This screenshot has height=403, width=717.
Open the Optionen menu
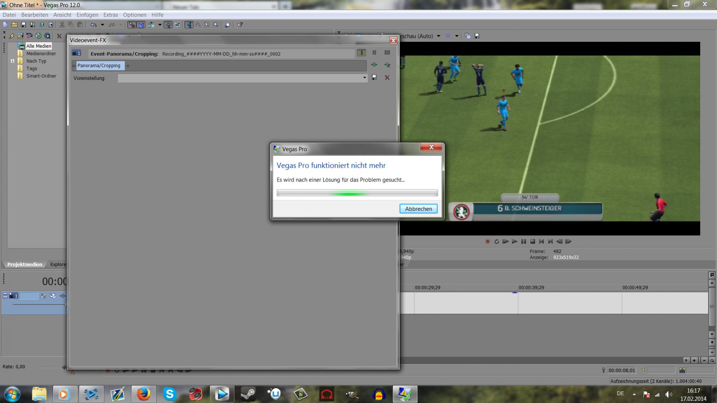click(135, 15)
